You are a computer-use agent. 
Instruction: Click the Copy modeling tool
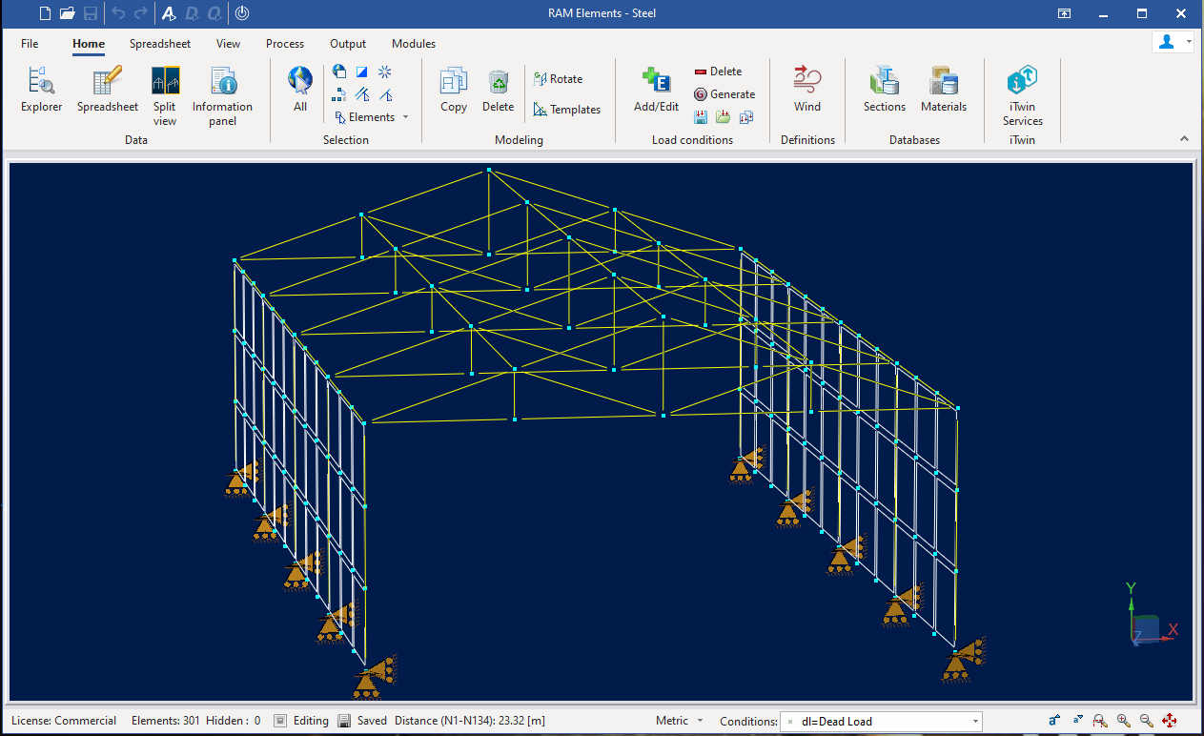(x=454, y=91)
